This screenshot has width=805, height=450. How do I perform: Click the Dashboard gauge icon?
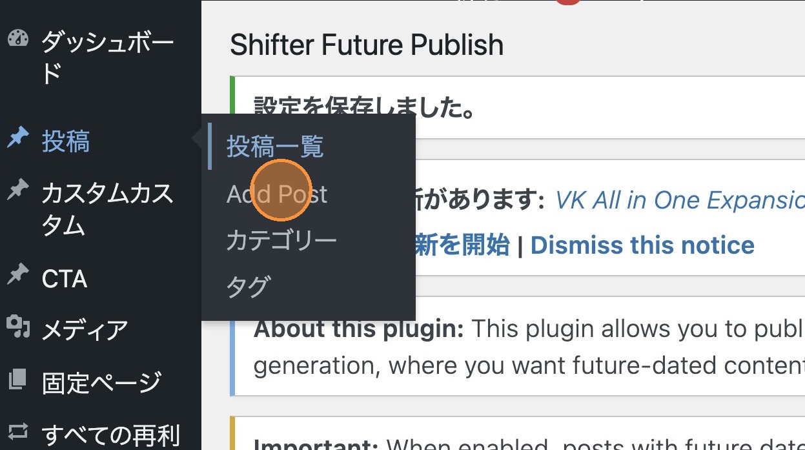coord(18,39)
